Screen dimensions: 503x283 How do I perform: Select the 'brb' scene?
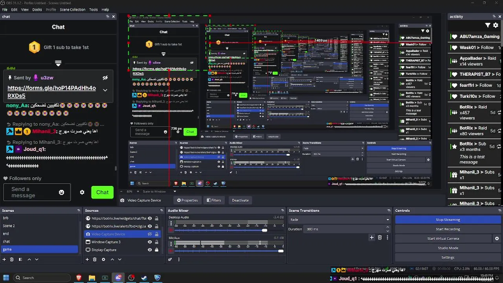pos(39,218)
